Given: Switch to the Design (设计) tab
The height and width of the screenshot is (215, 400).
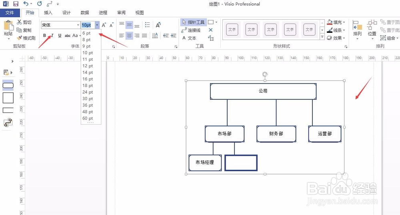Looking at the screenshot, I should pos(66,12).
